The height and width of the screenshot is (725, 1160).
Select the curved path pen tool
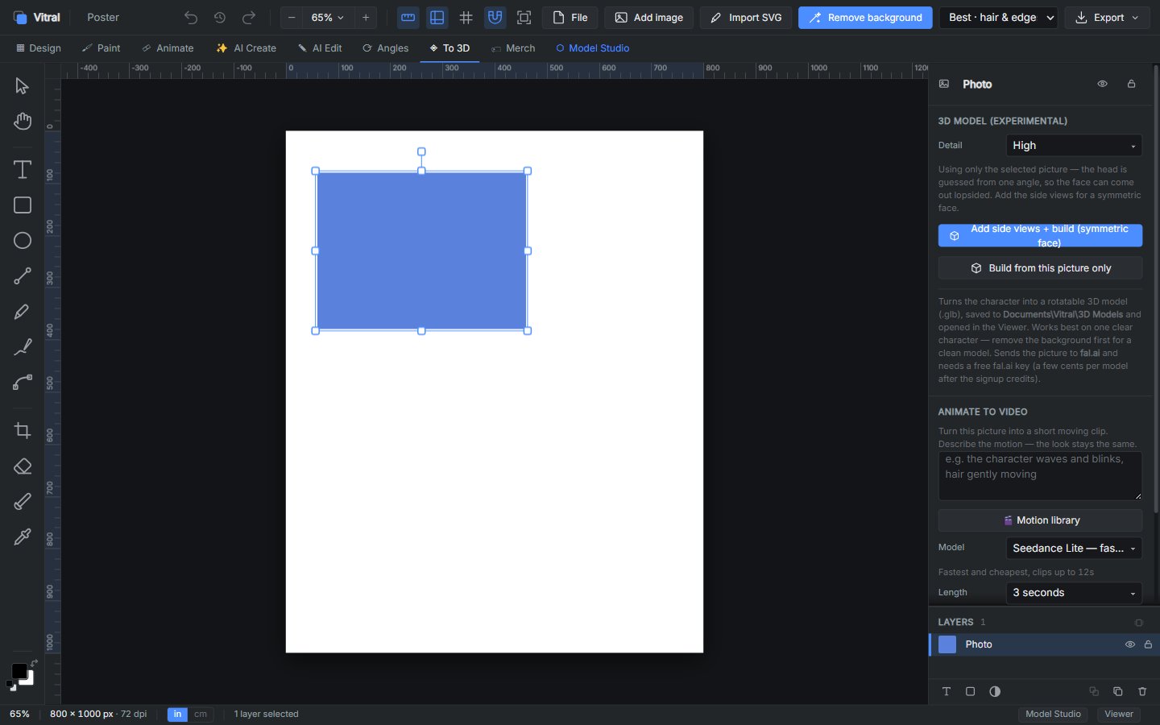pyautogui.click(x=23, y=383)
